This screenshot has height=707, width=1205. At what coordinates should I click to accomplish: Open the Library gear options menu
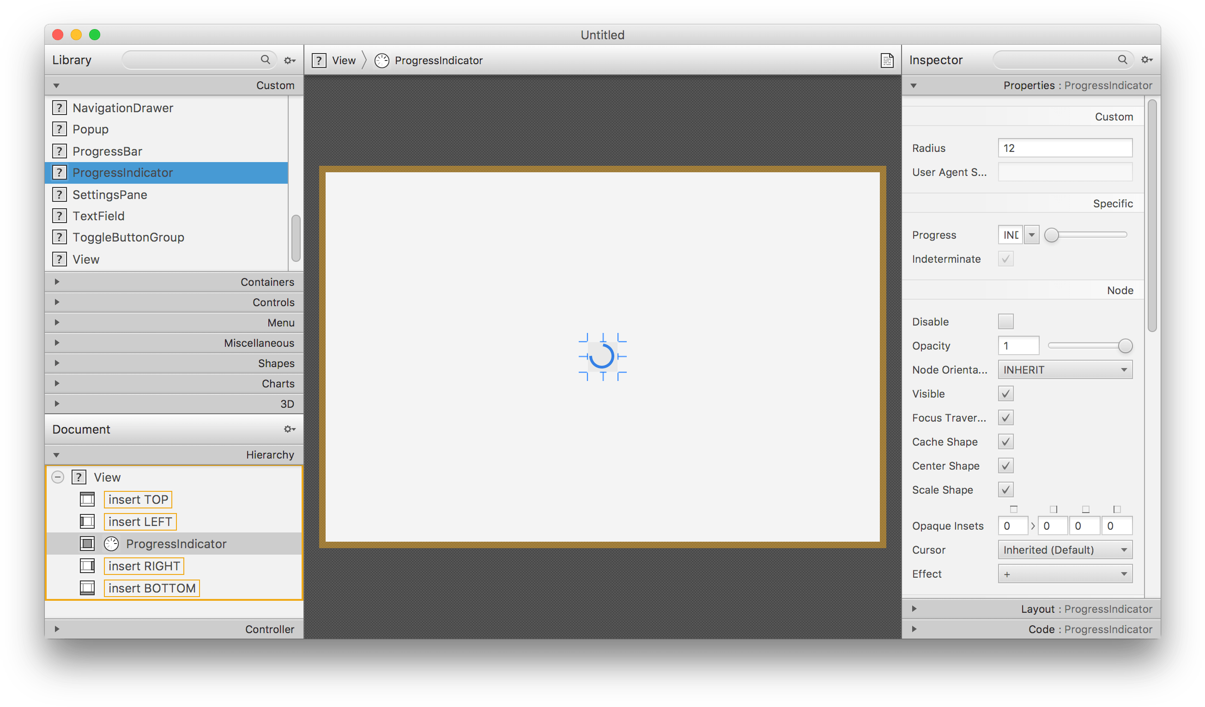click(290, 60)
